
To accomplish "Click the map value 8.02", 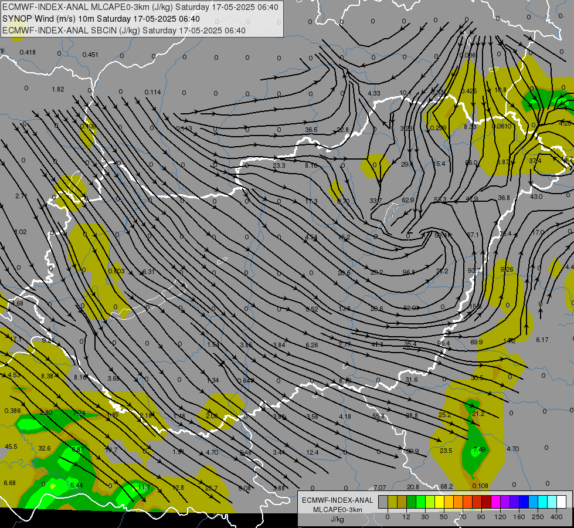I will click(x=21, y=232).
